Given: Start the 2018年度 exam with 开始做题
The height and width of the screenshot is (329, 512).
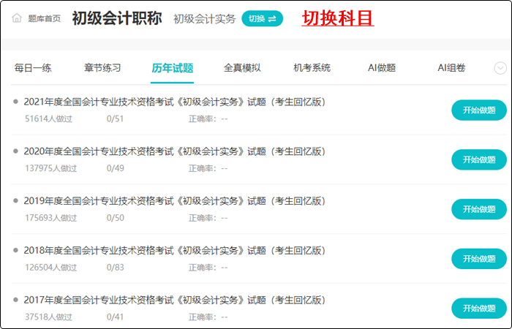Looking at the screenshot, I should tap(479, 259).
